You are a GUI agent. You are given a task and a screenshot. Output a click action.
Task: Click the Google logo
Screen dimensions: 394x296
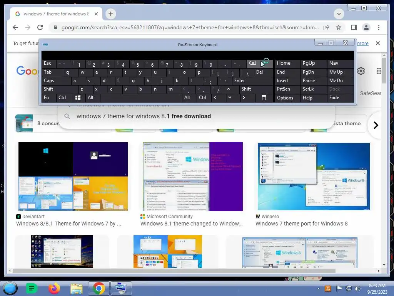tap(27, 71)
